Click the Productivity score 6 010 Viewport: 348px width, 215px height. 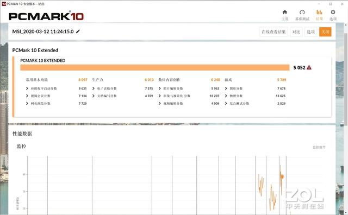(x=149, y=80)
